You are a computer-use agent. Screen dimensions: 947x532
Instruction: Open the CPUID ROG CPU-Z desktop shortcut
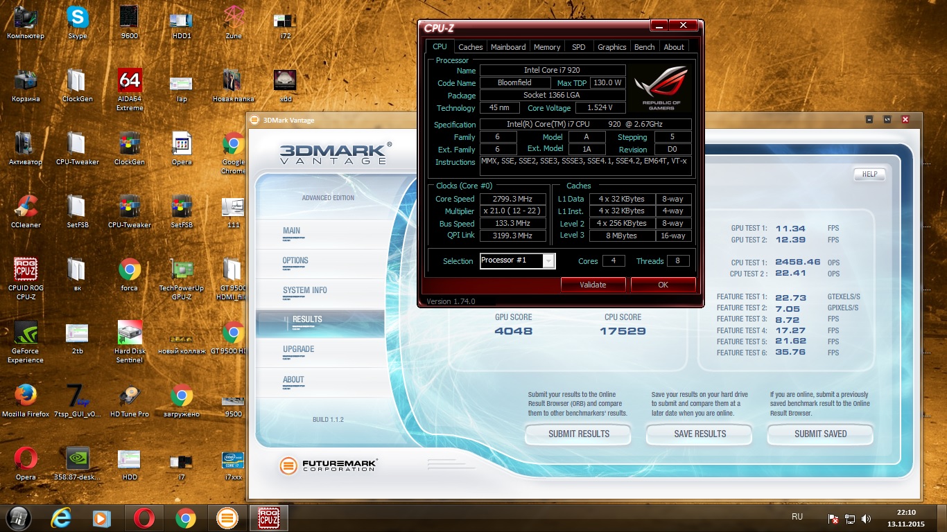pos(26,269)
